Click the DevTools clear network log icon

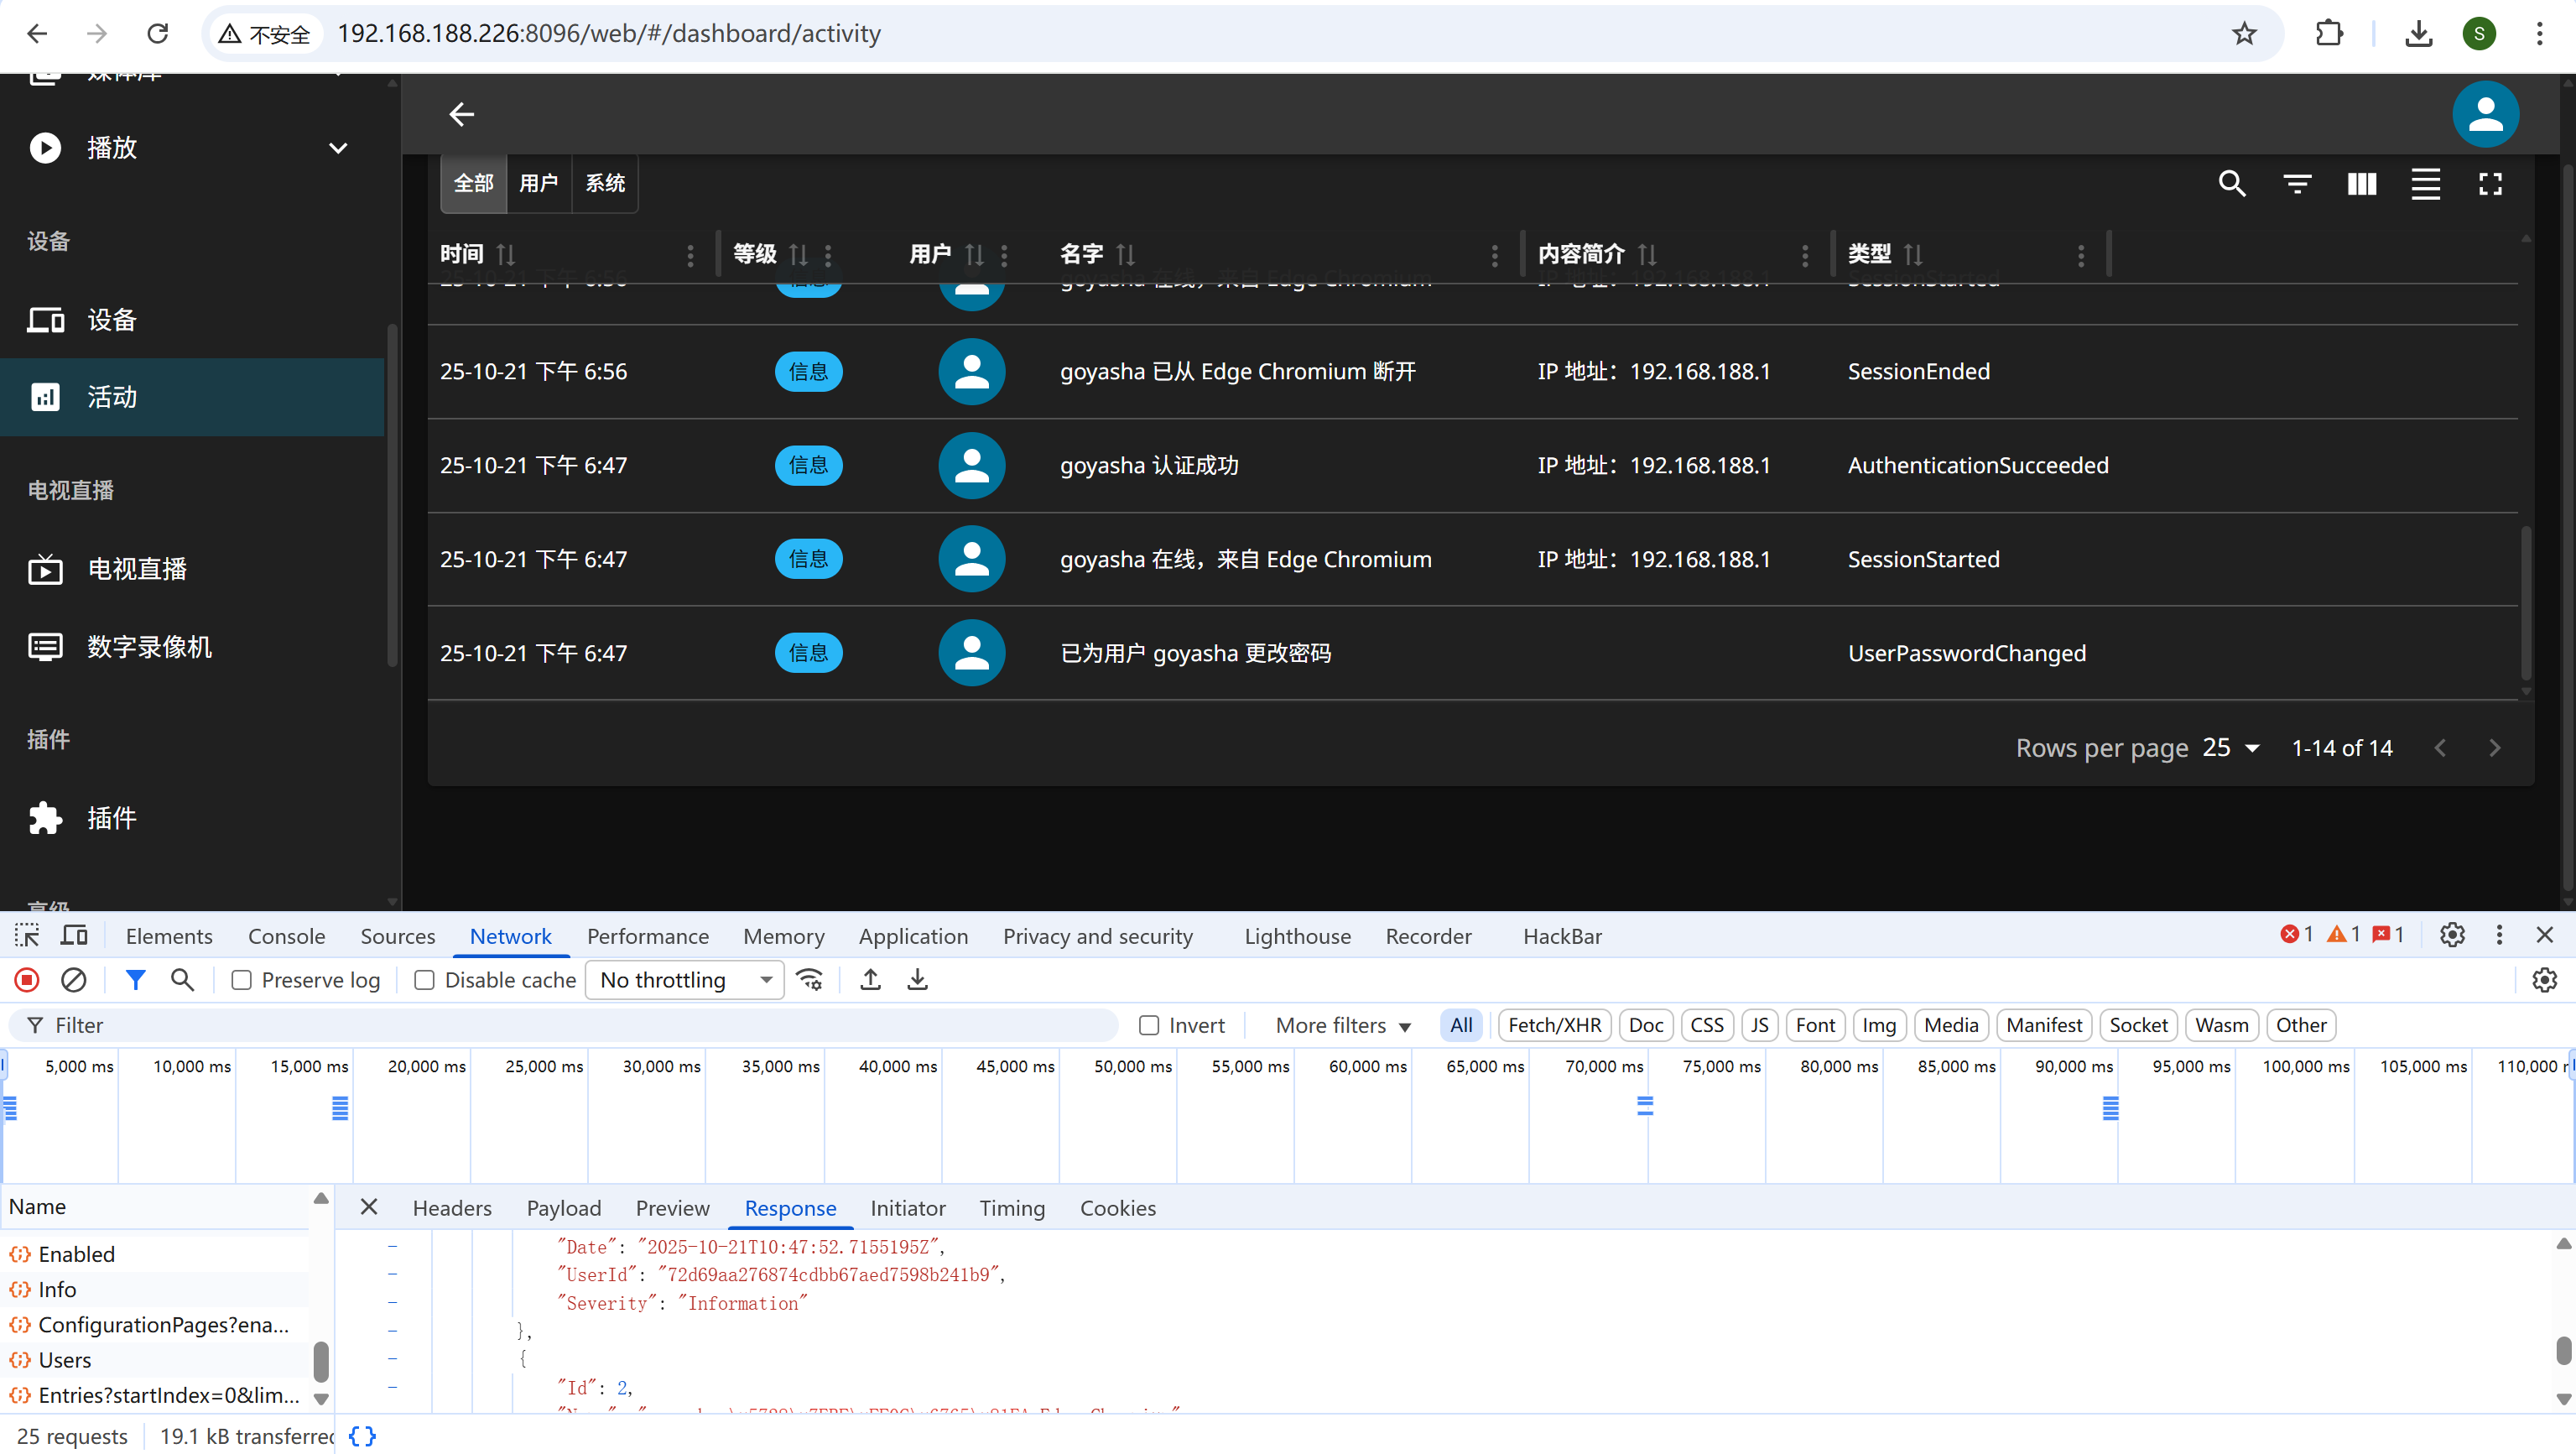[73, 980]
